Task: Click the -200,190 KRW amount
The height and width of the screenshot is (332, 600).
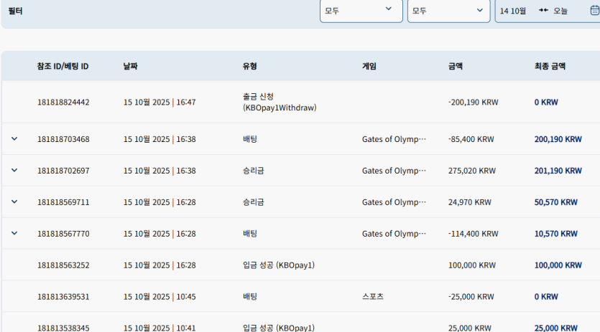Action: coord(474,102)
